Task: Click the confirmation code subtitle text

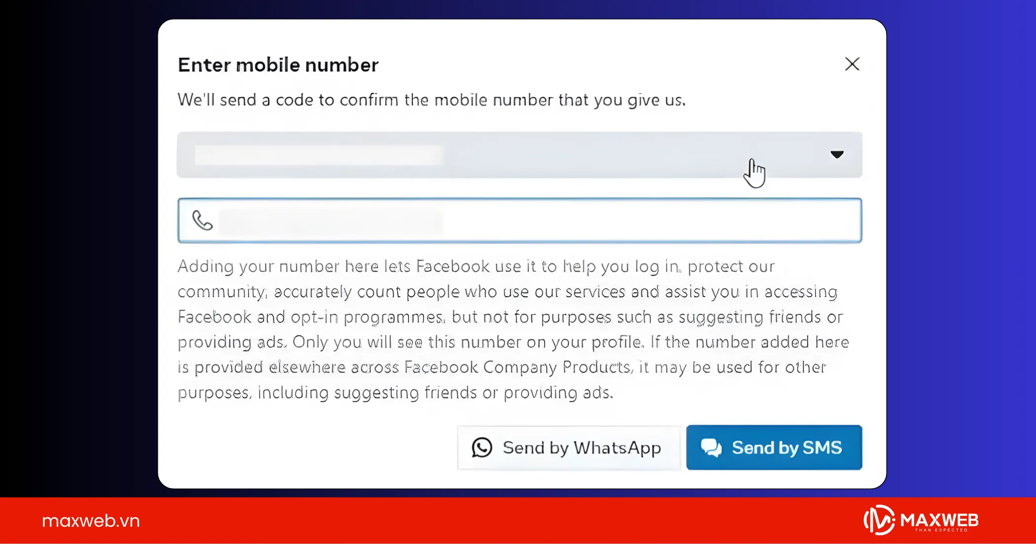Action: [x=431, y=100]
